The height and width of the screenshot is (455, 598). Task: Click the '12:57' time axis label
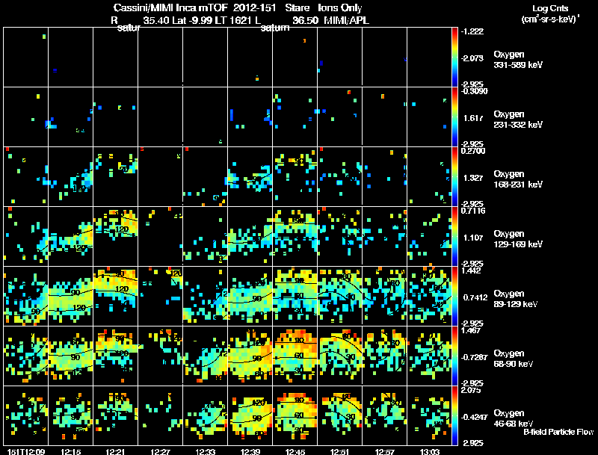(385, 451)
